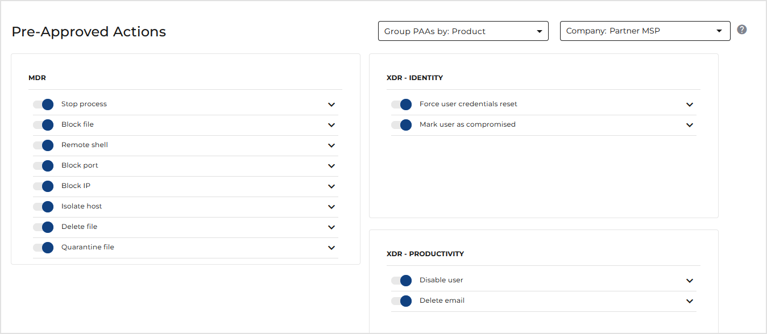The image size is (767, 334).
Task: Toggle the Force user credentials reset switch
Action: (401, 105)
